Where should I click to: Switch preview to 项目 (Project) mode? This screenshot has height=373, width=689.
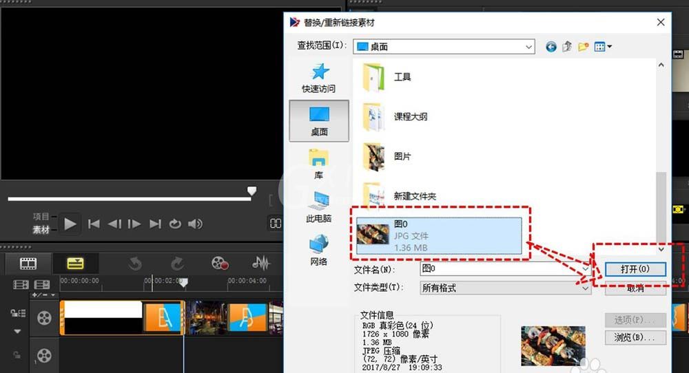(41, 216)
